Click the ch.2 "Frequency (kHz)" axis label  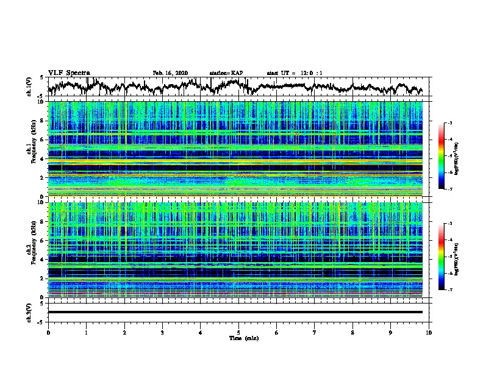34,243
